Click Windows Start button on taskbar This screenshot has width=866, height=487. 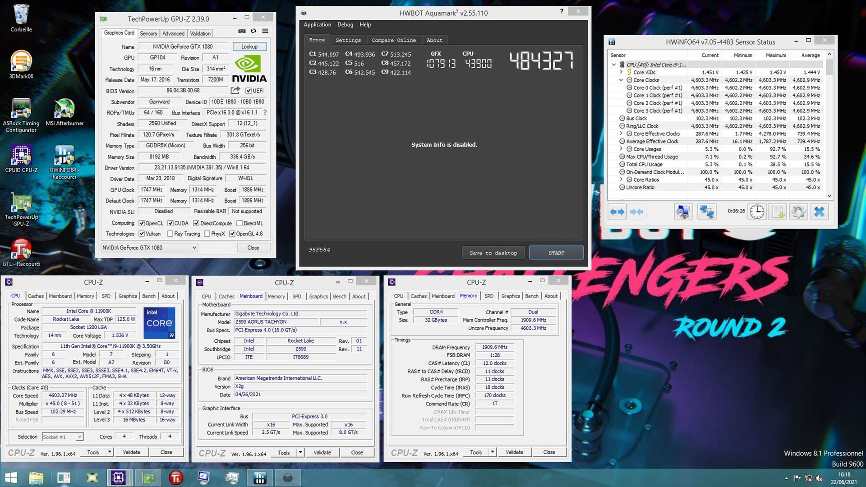tap(11, 478)
